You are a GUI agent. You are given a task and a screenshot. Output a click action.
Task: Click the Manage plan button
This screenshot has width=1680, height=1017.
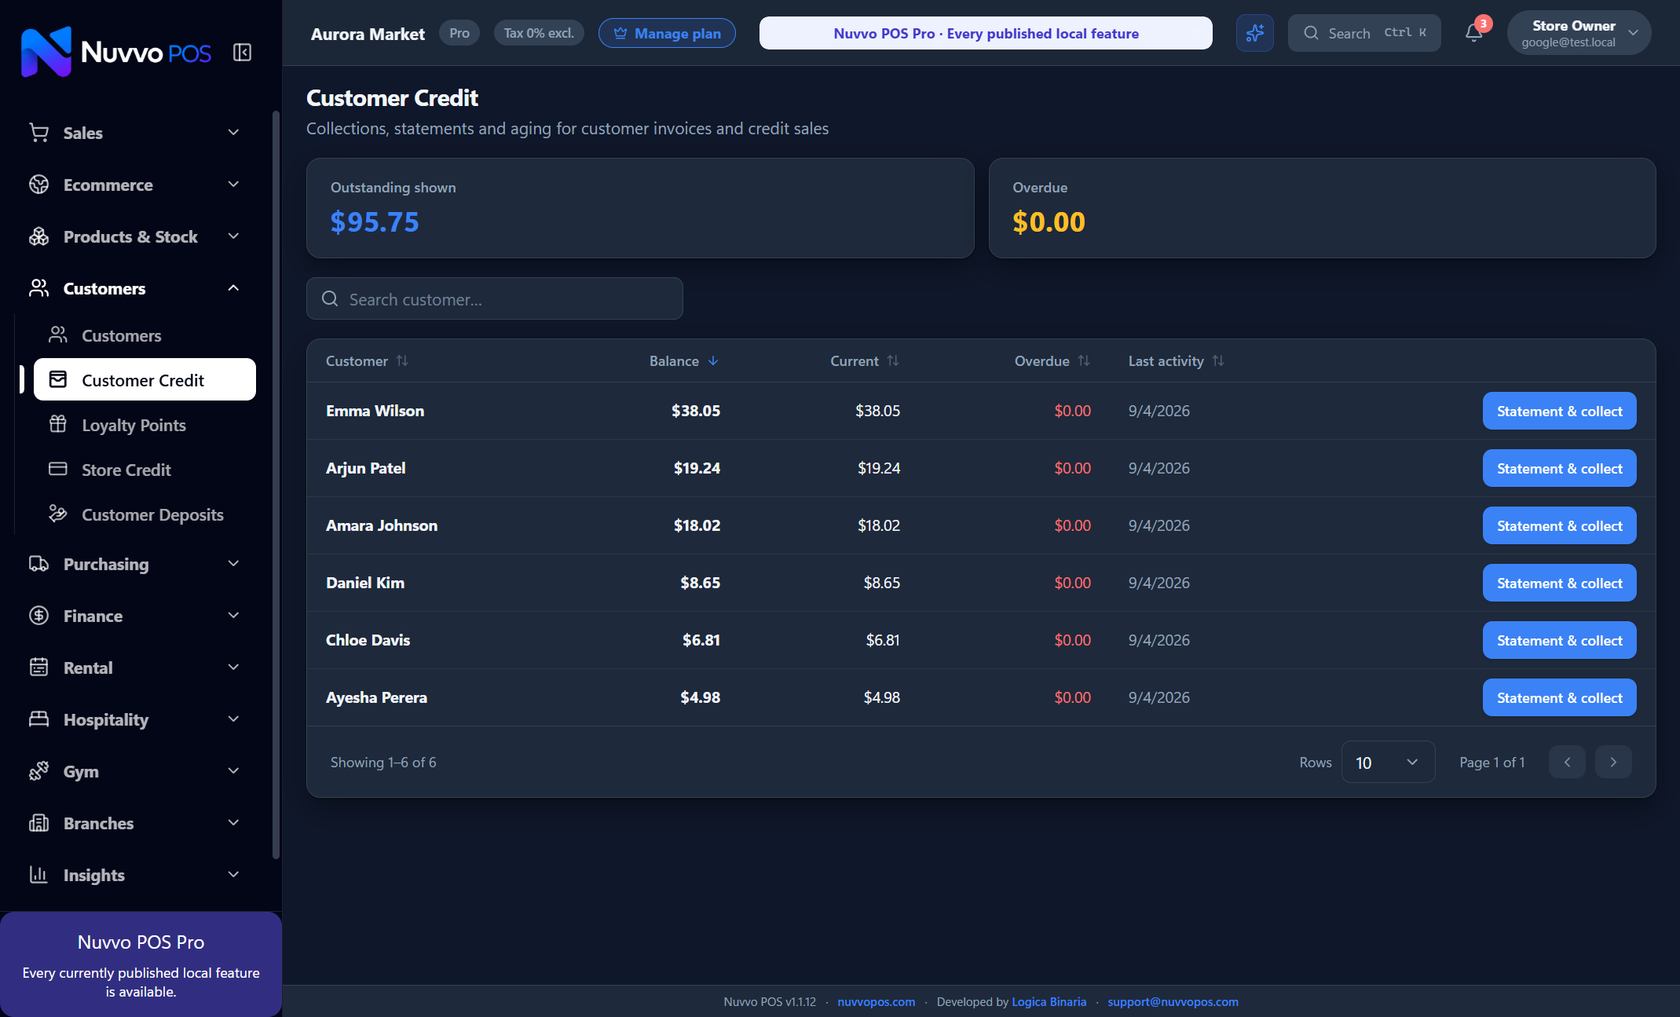tap(667, 33)
